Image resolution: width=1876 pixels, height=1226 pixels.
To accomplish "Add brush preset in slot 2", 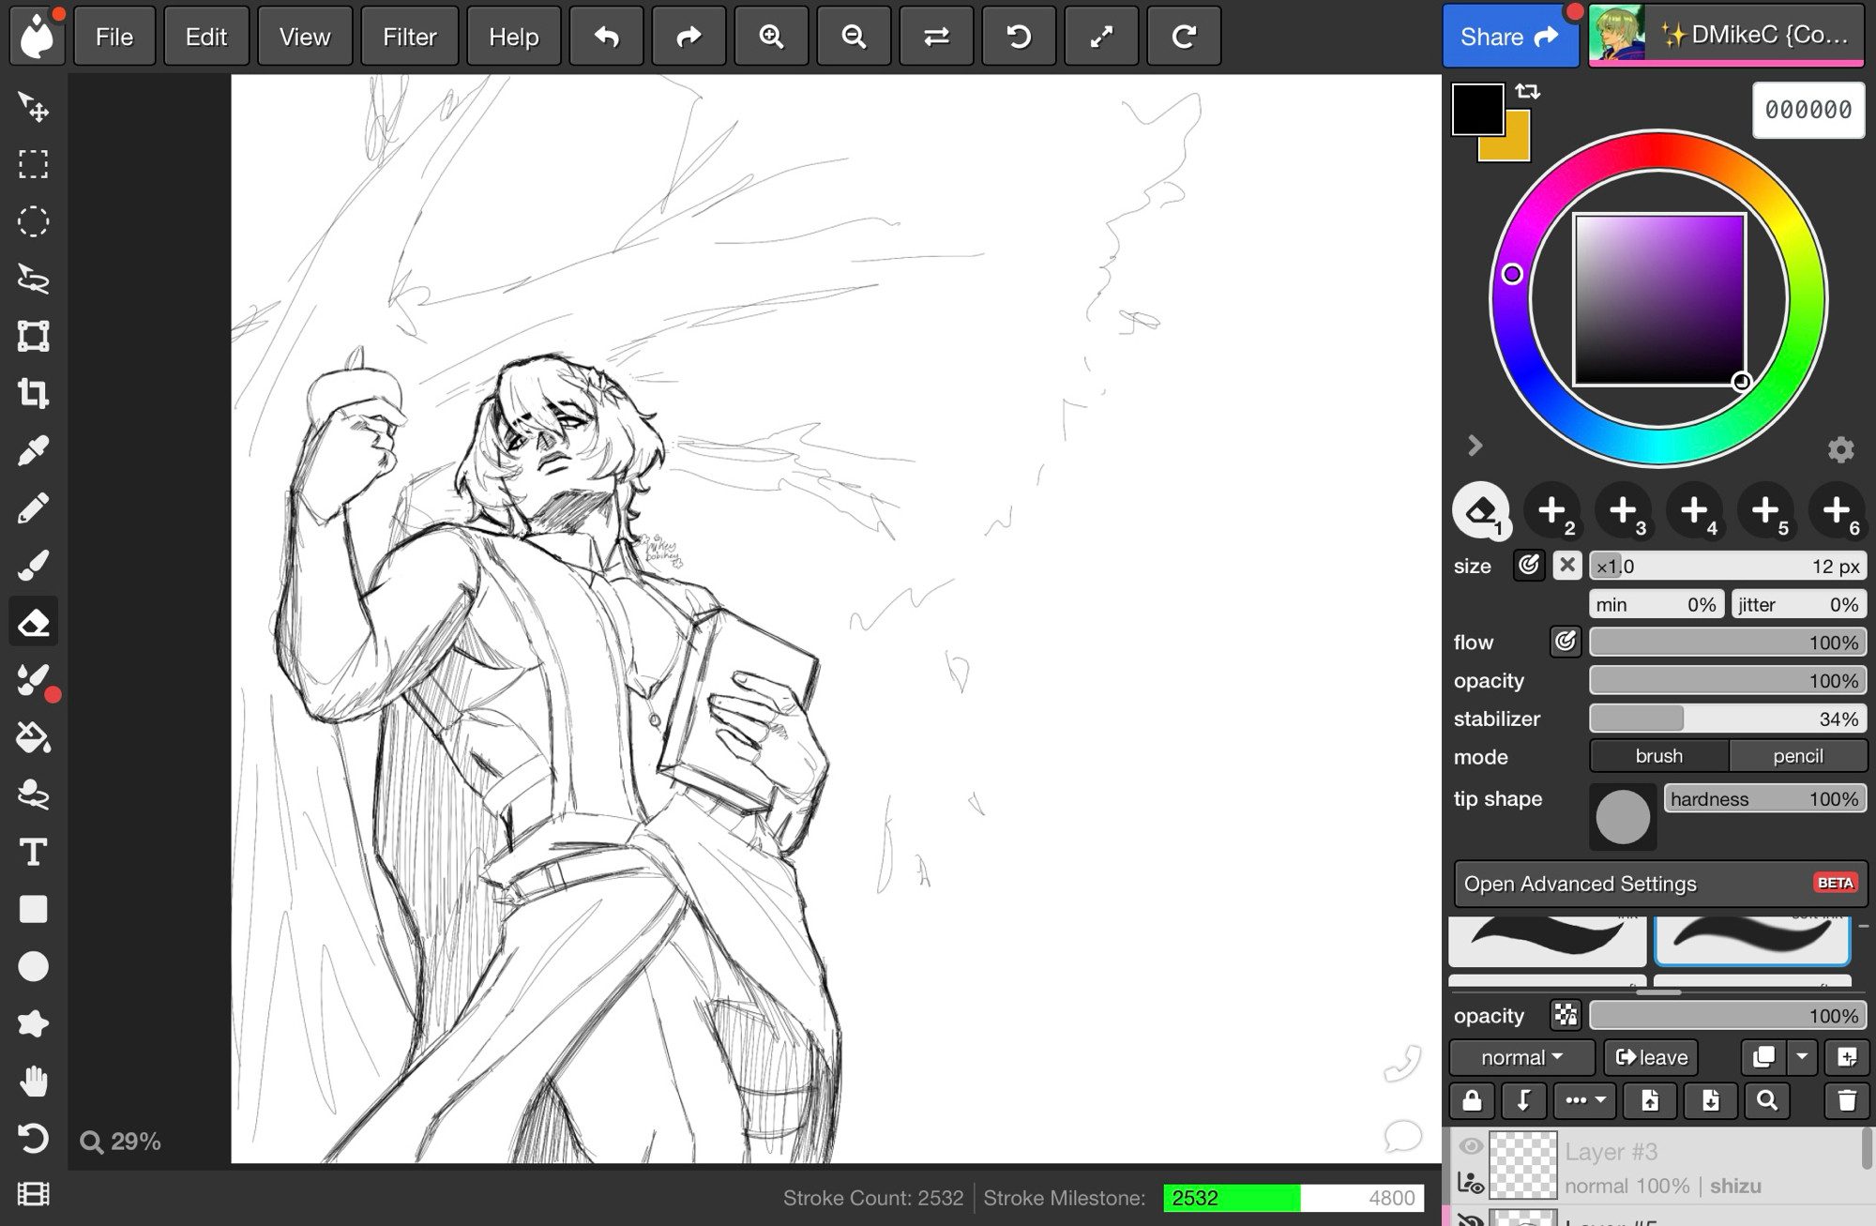I will (x=1552, y=511).
